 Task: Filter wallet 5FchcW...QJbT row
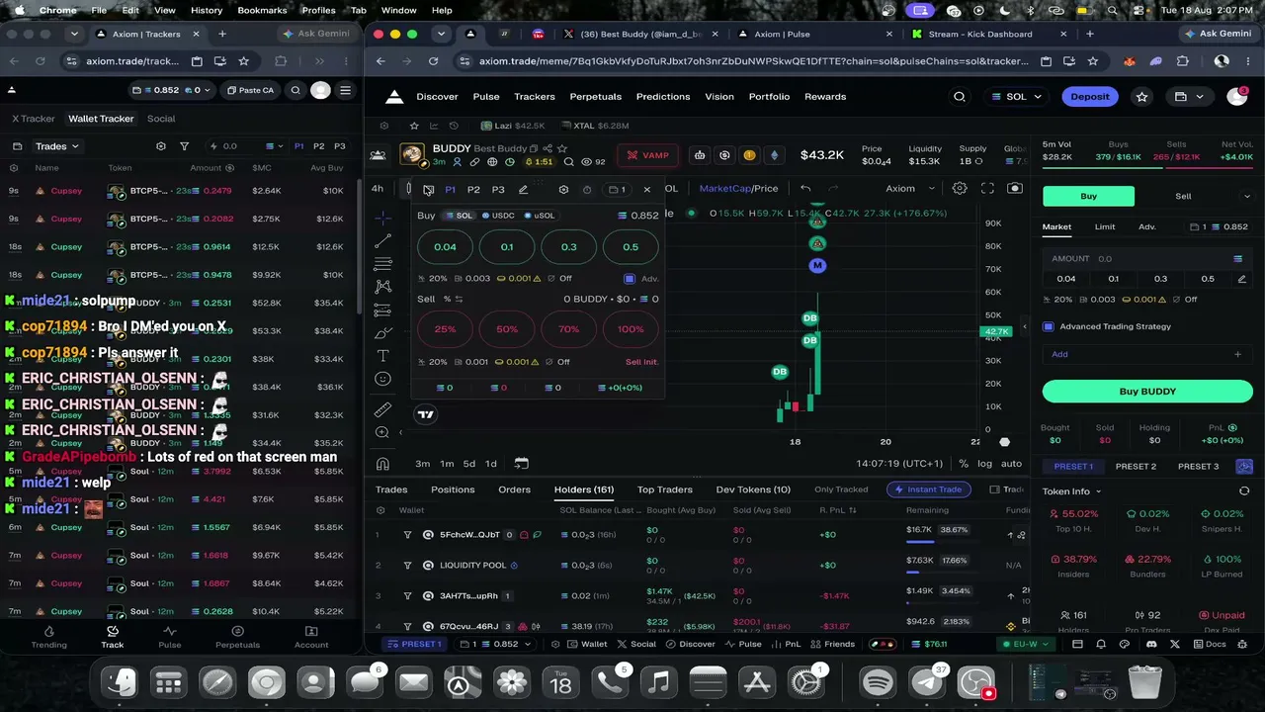click(407, 535)
